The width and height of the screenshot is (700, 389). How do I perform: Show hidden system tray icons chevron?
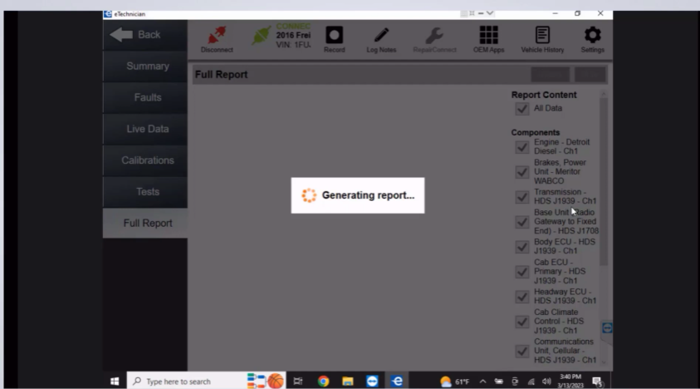[482, 382]
